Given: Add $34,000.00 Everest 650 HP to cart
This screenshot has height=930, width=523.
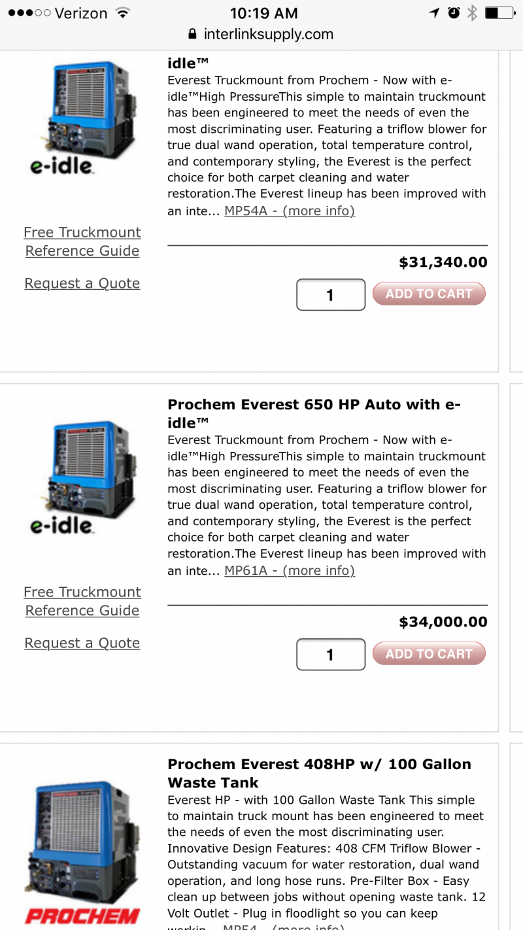Looking at the screenshot, I should pyautogui.click(x=429, y=653).
